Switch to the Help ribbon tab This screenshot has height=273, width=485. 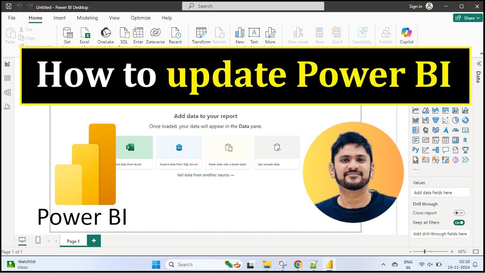coord(167,18)
